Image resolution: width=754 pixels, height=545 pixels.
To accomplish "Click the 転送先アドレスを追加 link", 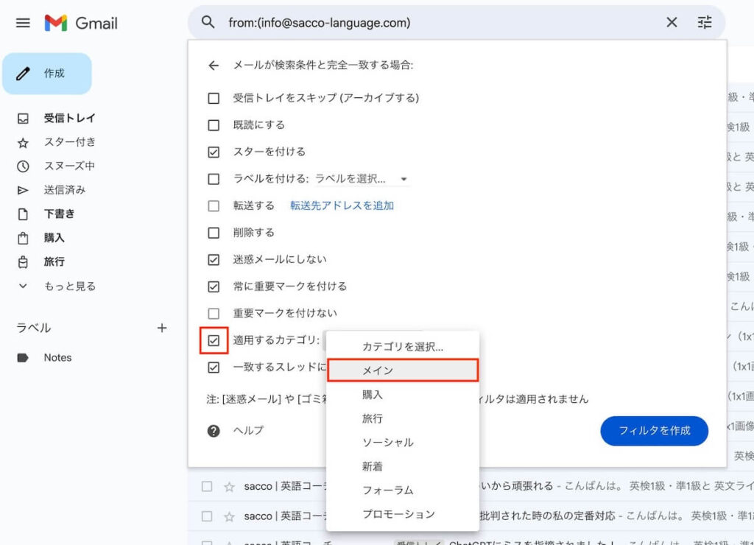I will coord(343,205).
